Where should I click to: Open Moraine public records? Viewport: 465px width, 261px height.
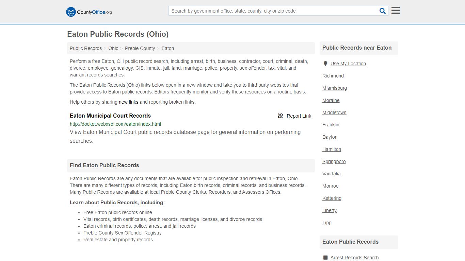tap(331, 100)
